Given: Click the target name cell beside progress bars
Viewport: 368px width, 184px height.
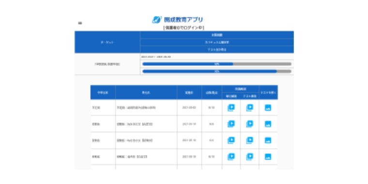Looking at the screenshot, I should 107,64.
